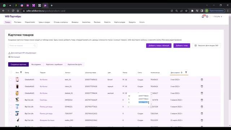
Task: Tick the checkbox for the belo_01 row
Action: pyautogui.click(x=11, y=79)
